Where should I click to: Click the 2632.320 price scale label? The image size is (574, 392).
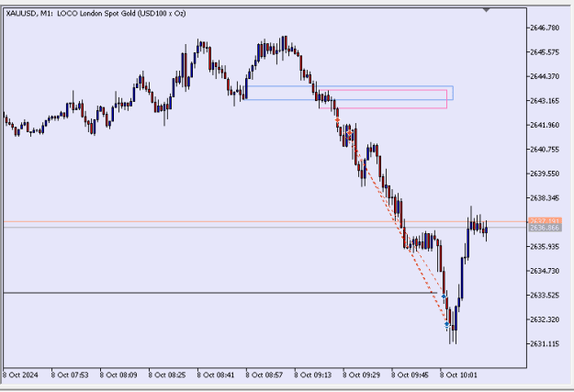pos(545,319)
